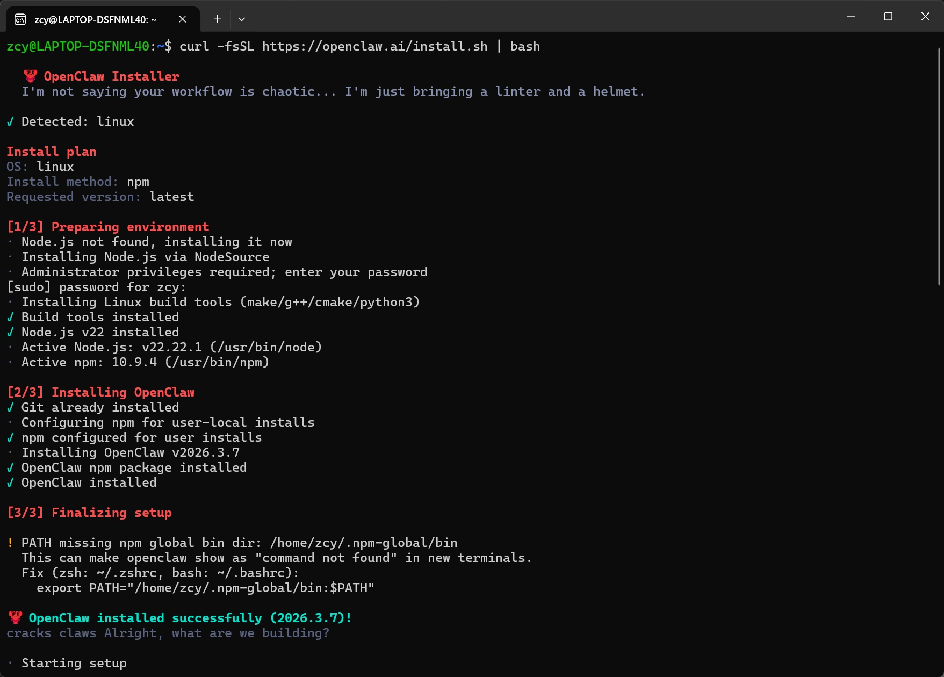Click 'Installing Node.js via NodeSource' line
Viewport: 944px width, 677px height.
click(146, 257)
